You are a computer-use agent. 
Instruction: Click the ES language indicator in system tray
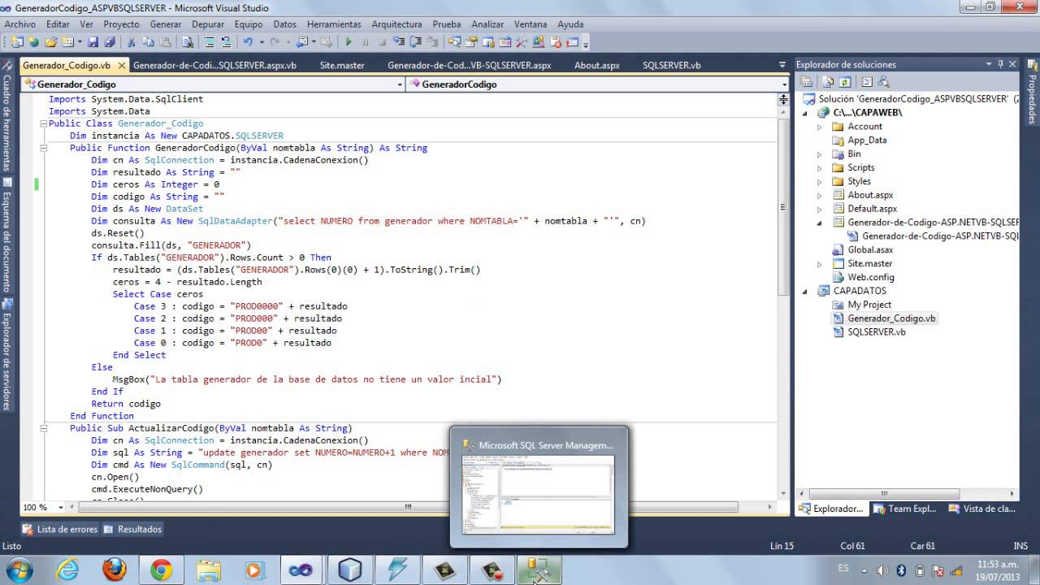[843, 570]
